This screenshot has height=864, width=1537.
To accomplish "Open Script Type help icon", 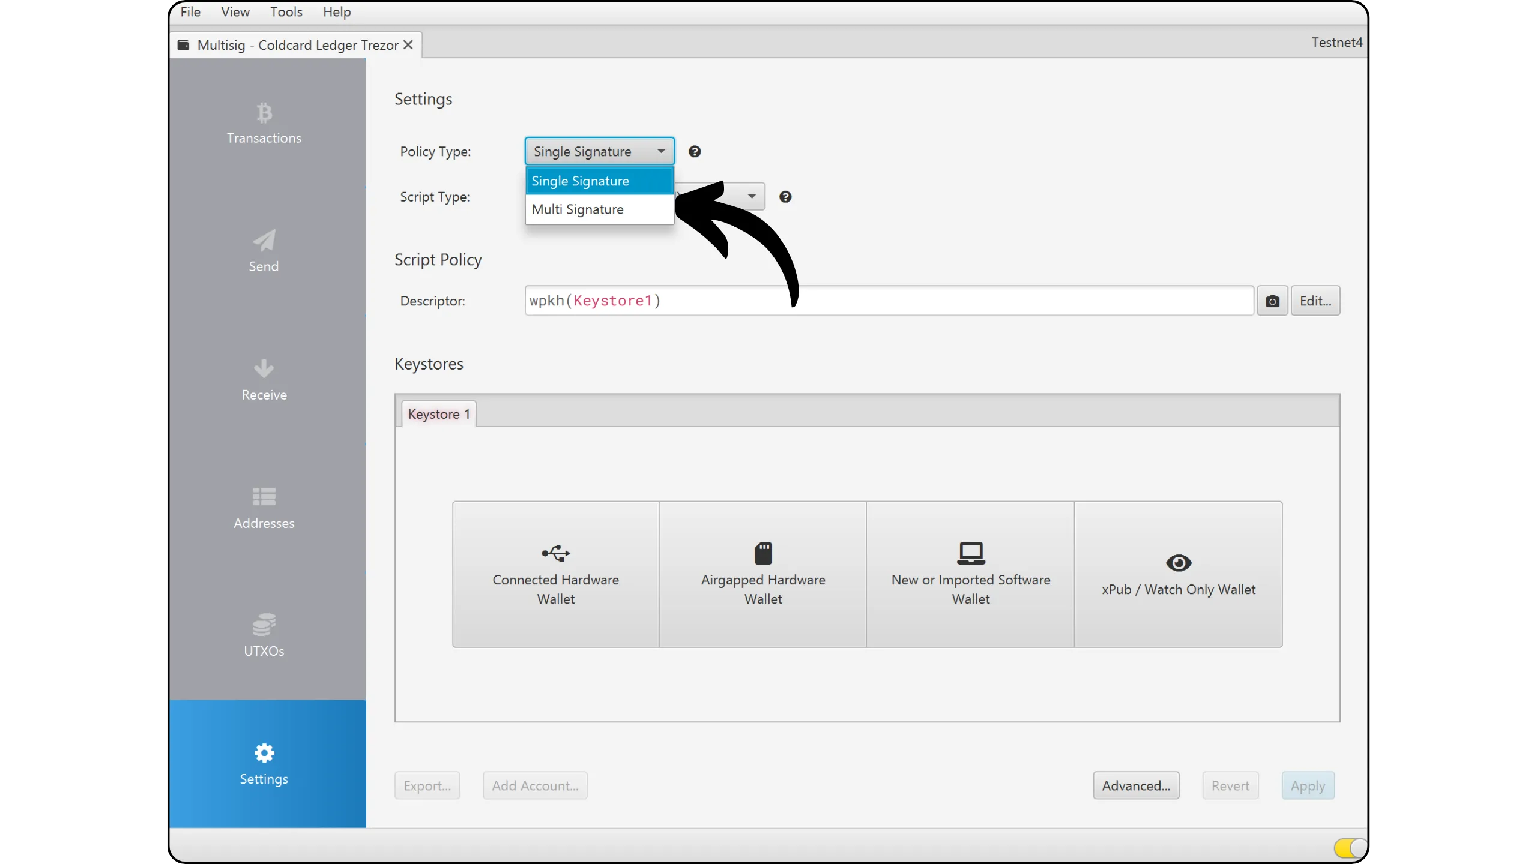I will [785, 197].
